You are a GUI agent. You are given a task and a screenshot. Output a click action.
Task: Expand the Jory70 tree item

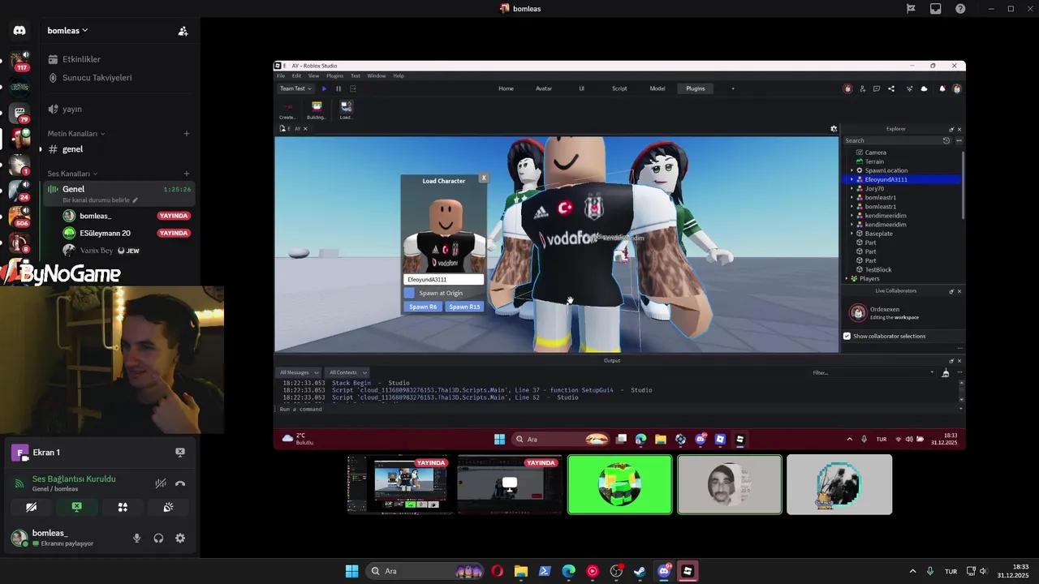[851, 188]
